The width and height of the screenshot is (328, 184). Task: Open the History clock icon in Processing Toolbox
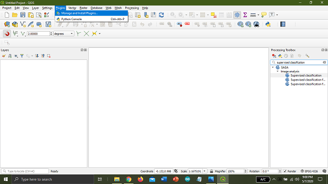(x=286, y=56)
